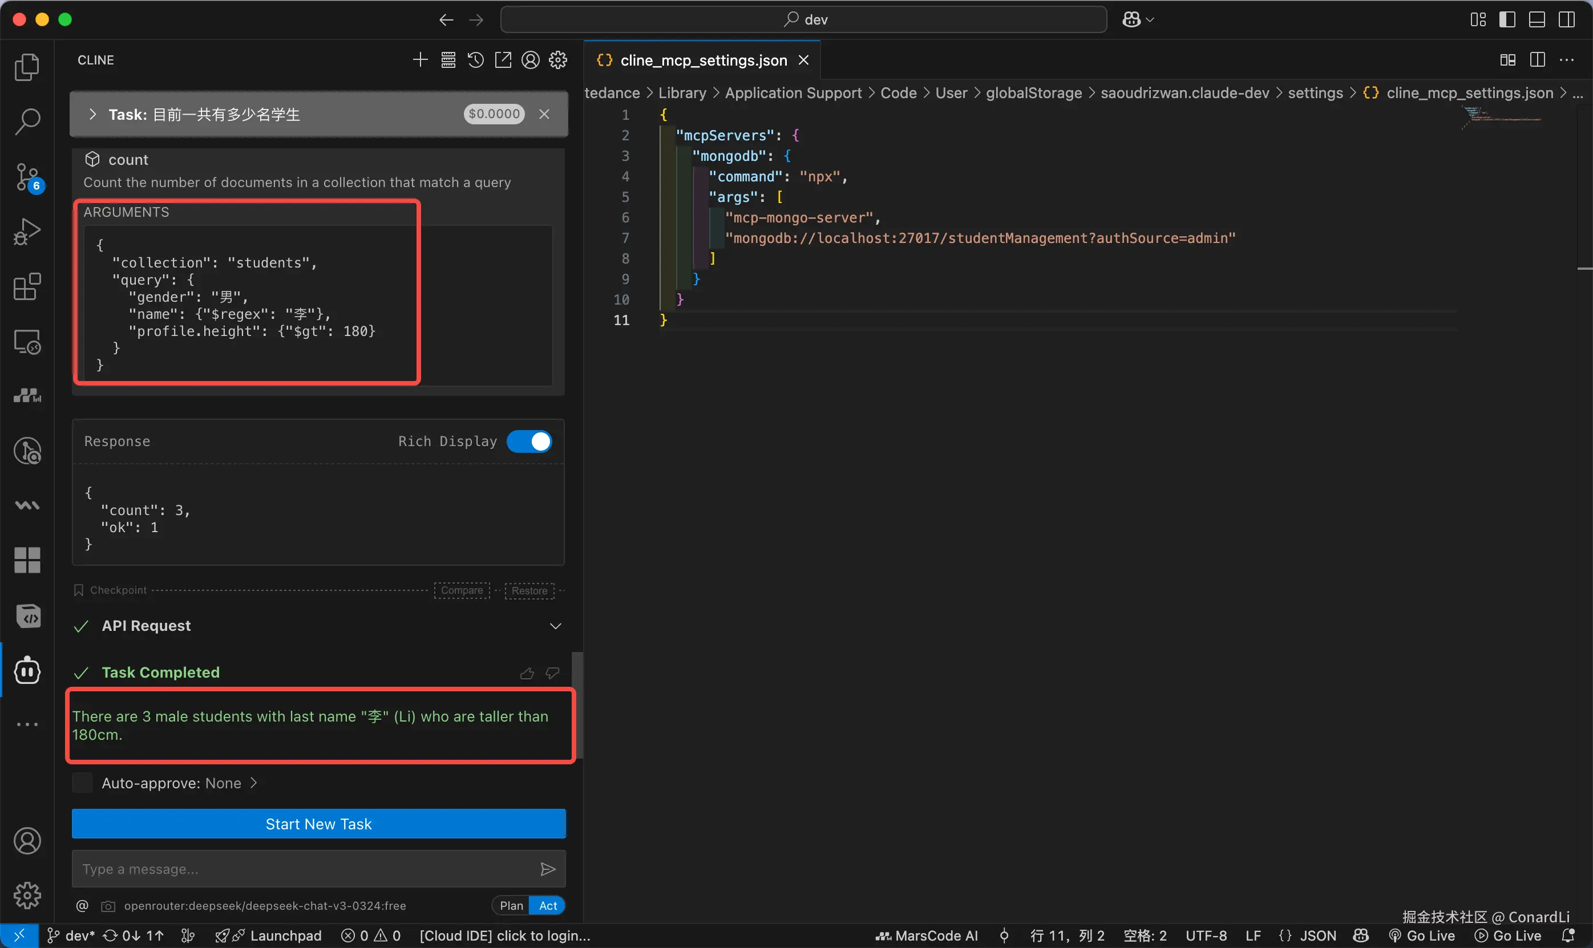
Task: Open Cline settings gear icon
Action: tap(558, 60)
